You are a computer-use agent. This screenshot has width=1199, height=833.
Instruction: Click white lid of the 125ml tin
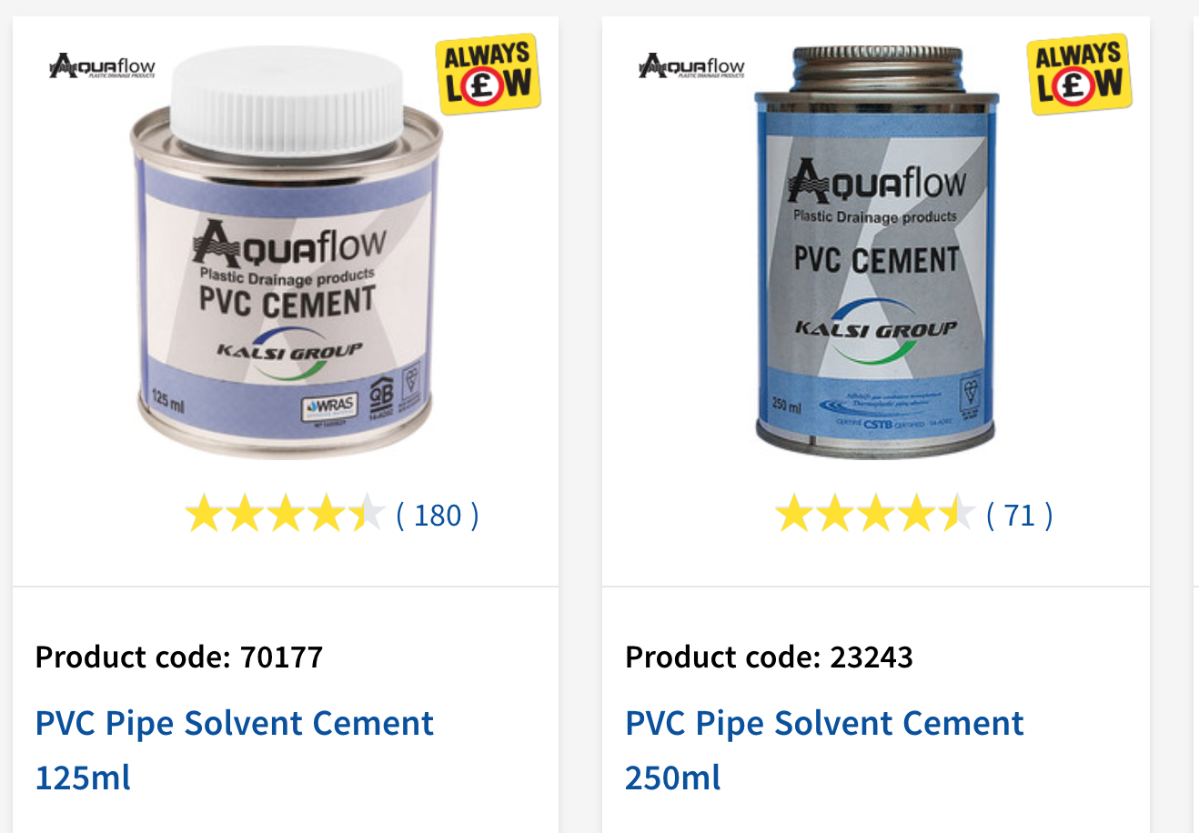click(x=286, y=98)
